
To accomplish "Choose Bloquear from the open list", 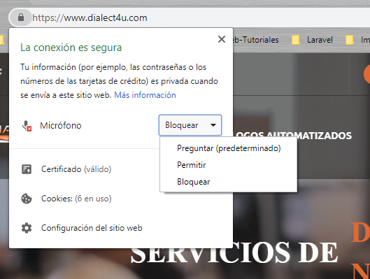I will (194, 182).
